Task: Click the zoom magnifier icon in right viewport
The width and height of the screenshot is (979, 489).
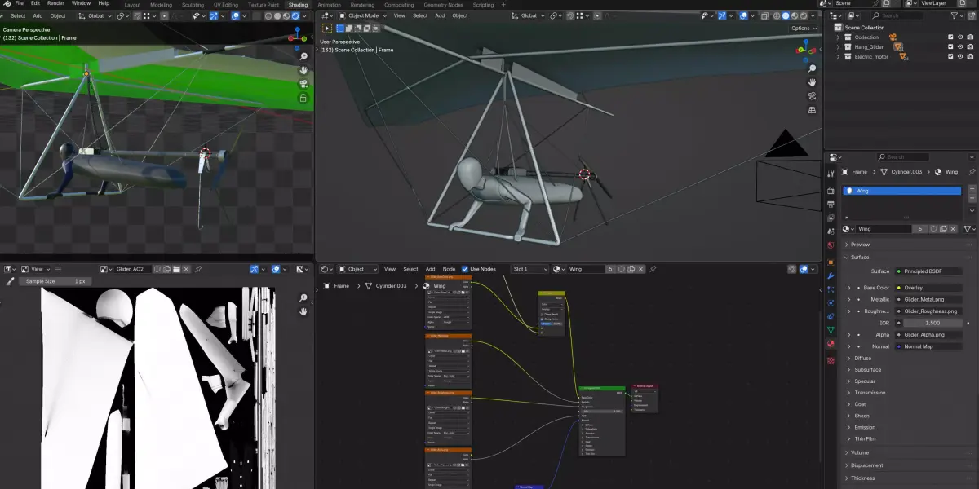Action: tap(812, 68)
